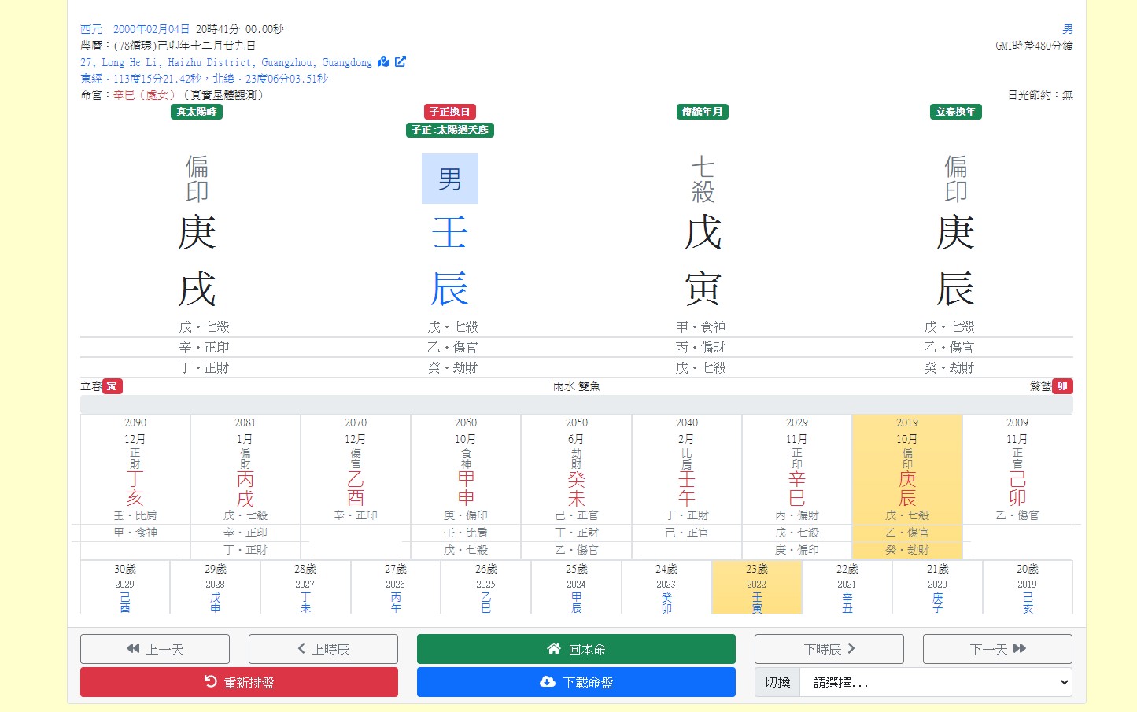Click the 卯 badge next to 驚蟄

pos(1062,386)
